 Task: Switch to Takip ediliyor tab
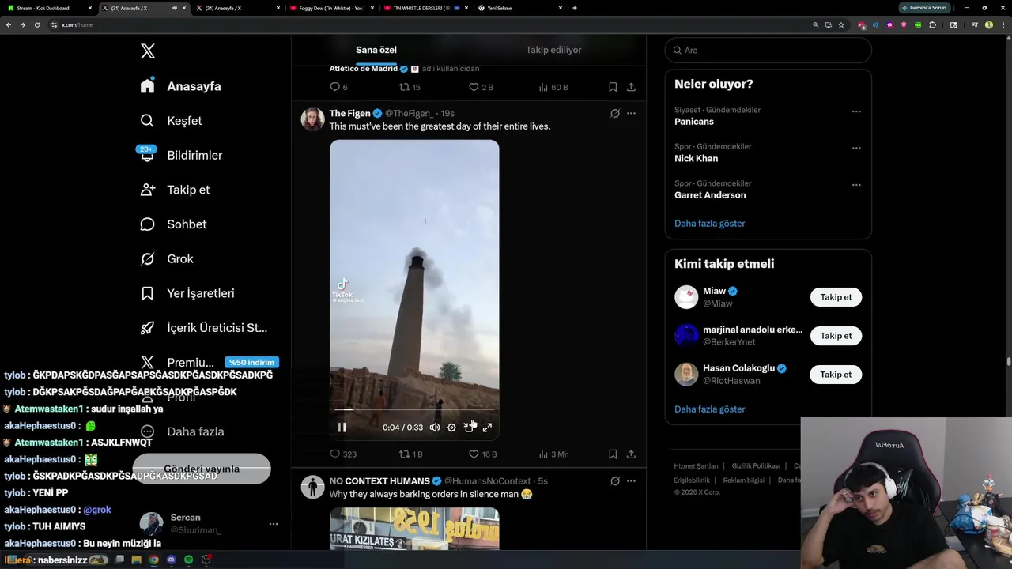[x=553, y=50]
